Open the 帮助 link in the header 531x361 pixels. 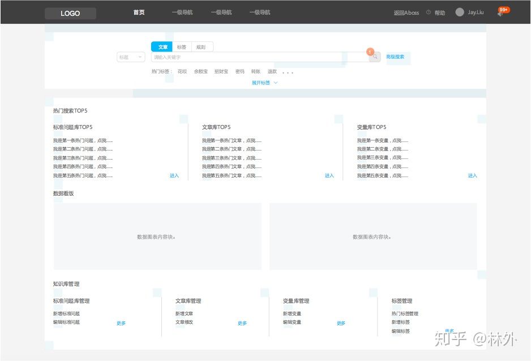(x=439, y=13)
